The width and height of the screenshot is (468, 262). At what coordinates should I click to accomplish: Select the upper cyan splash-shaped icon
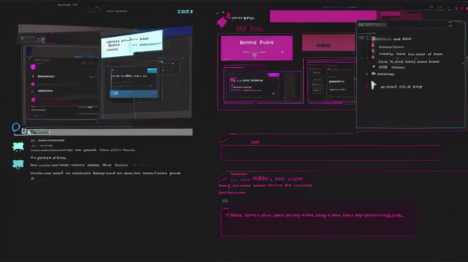[18, 147]
